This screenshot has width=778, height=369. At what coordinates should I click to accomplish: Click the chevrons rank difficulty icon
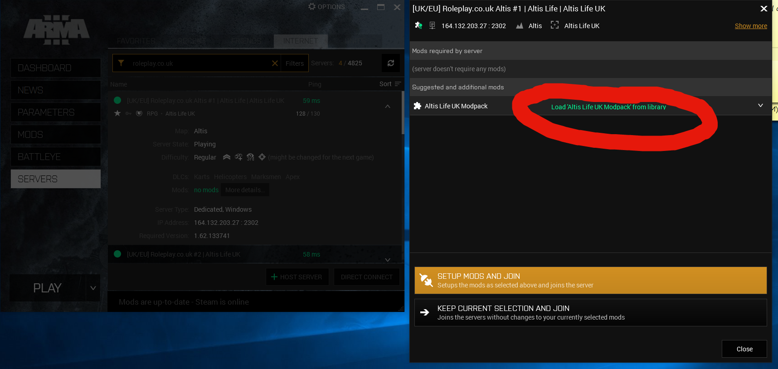(x=227, y=157)
